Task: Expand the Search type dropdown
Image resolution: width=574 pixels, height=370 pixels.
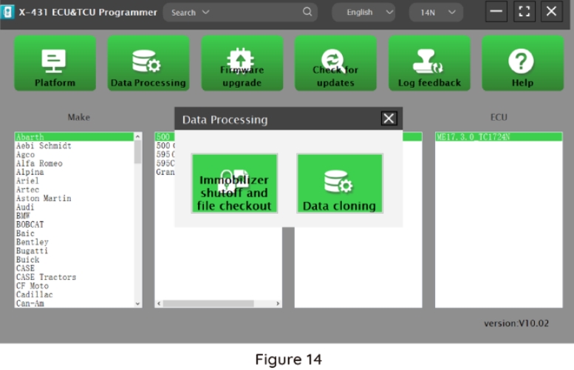Action: (x=191, y=13)
